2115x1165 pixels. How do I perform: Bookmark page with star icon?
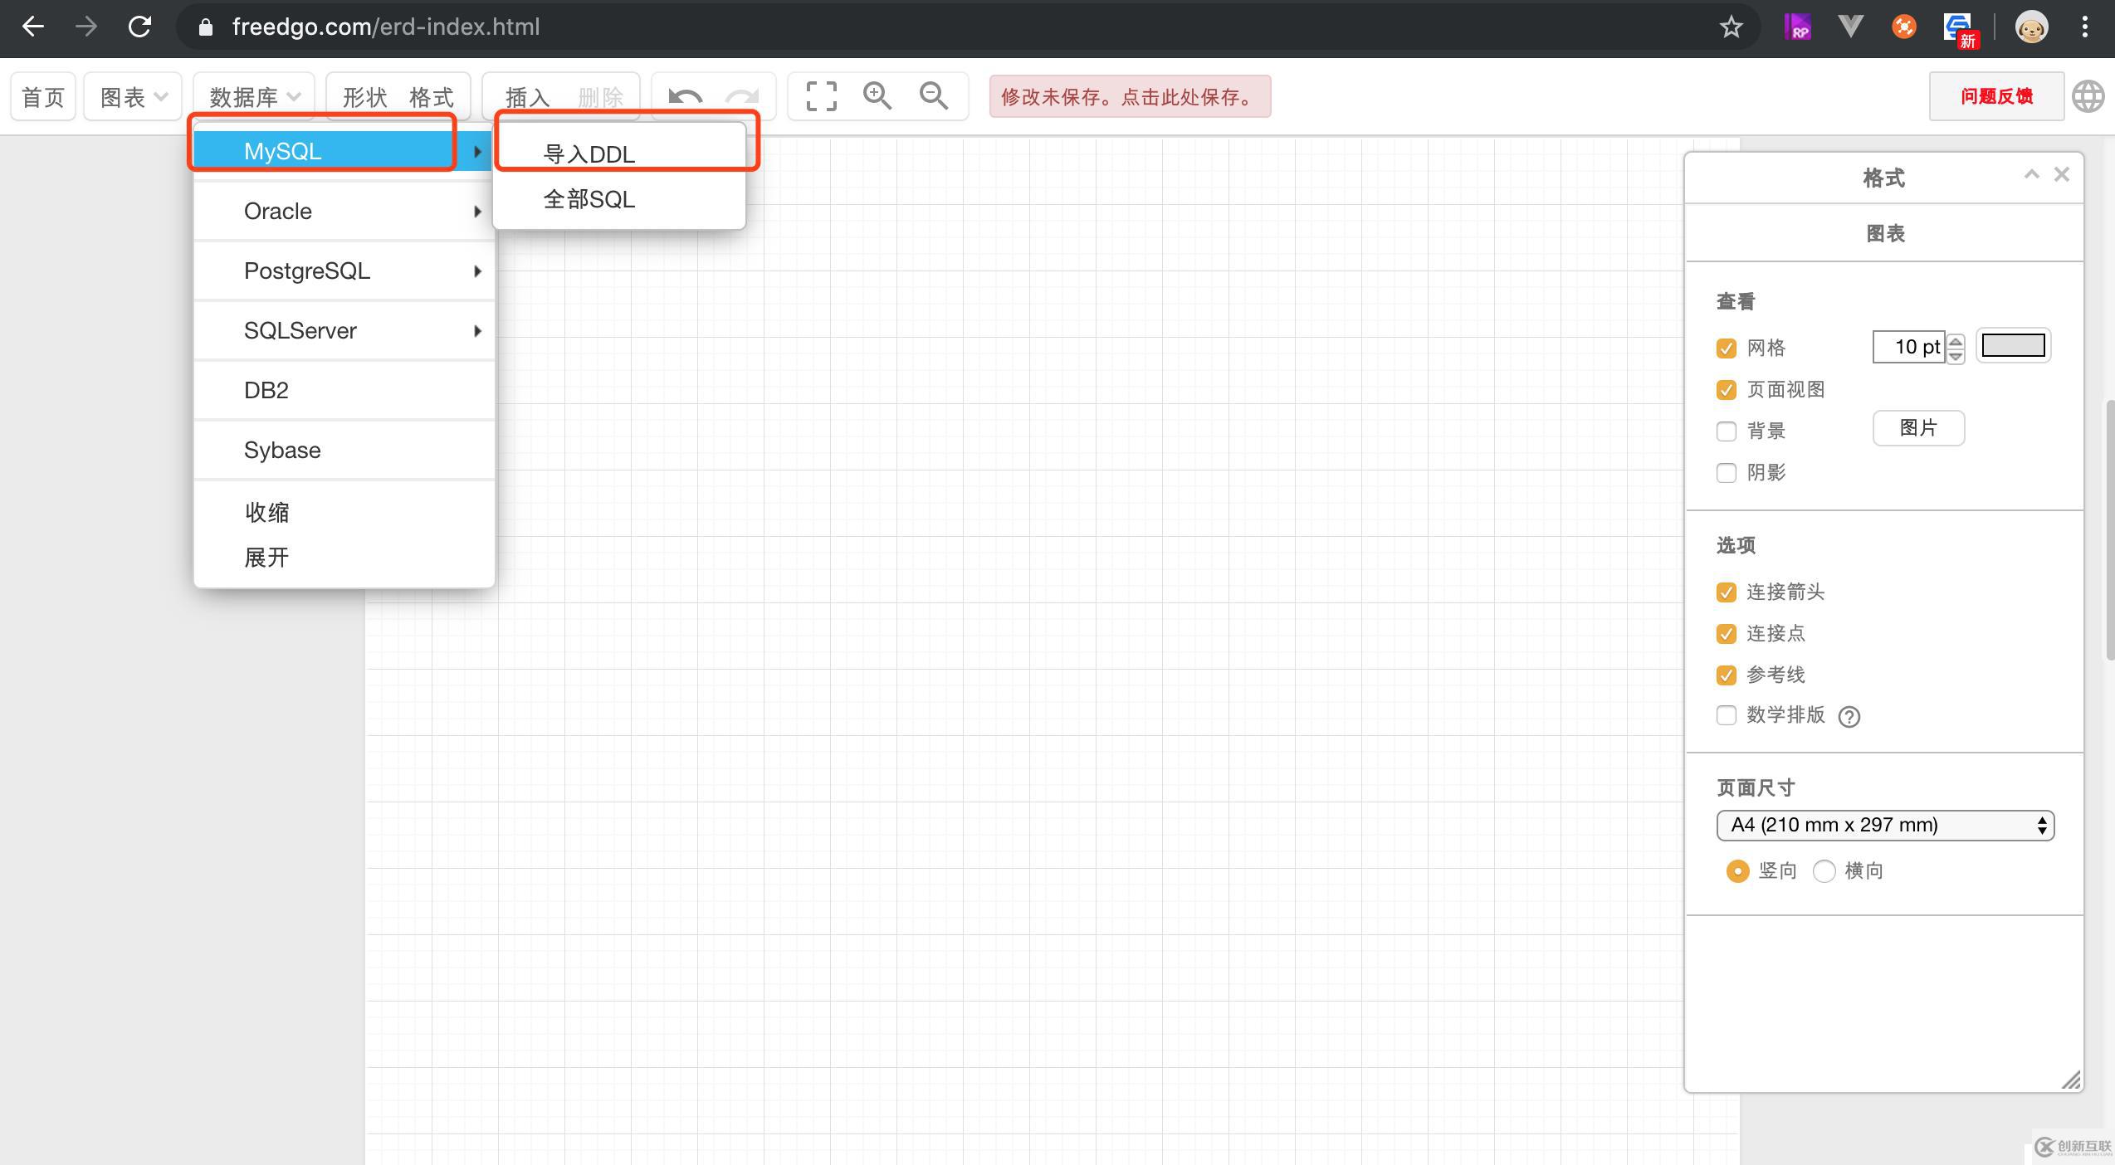1731,27
